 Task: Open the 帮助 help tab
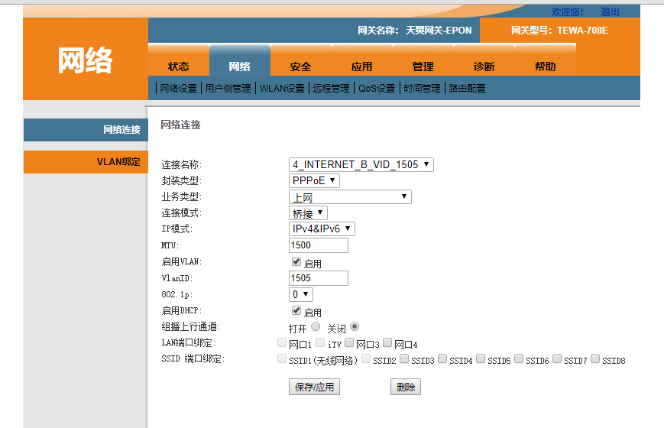coord(545,60)
